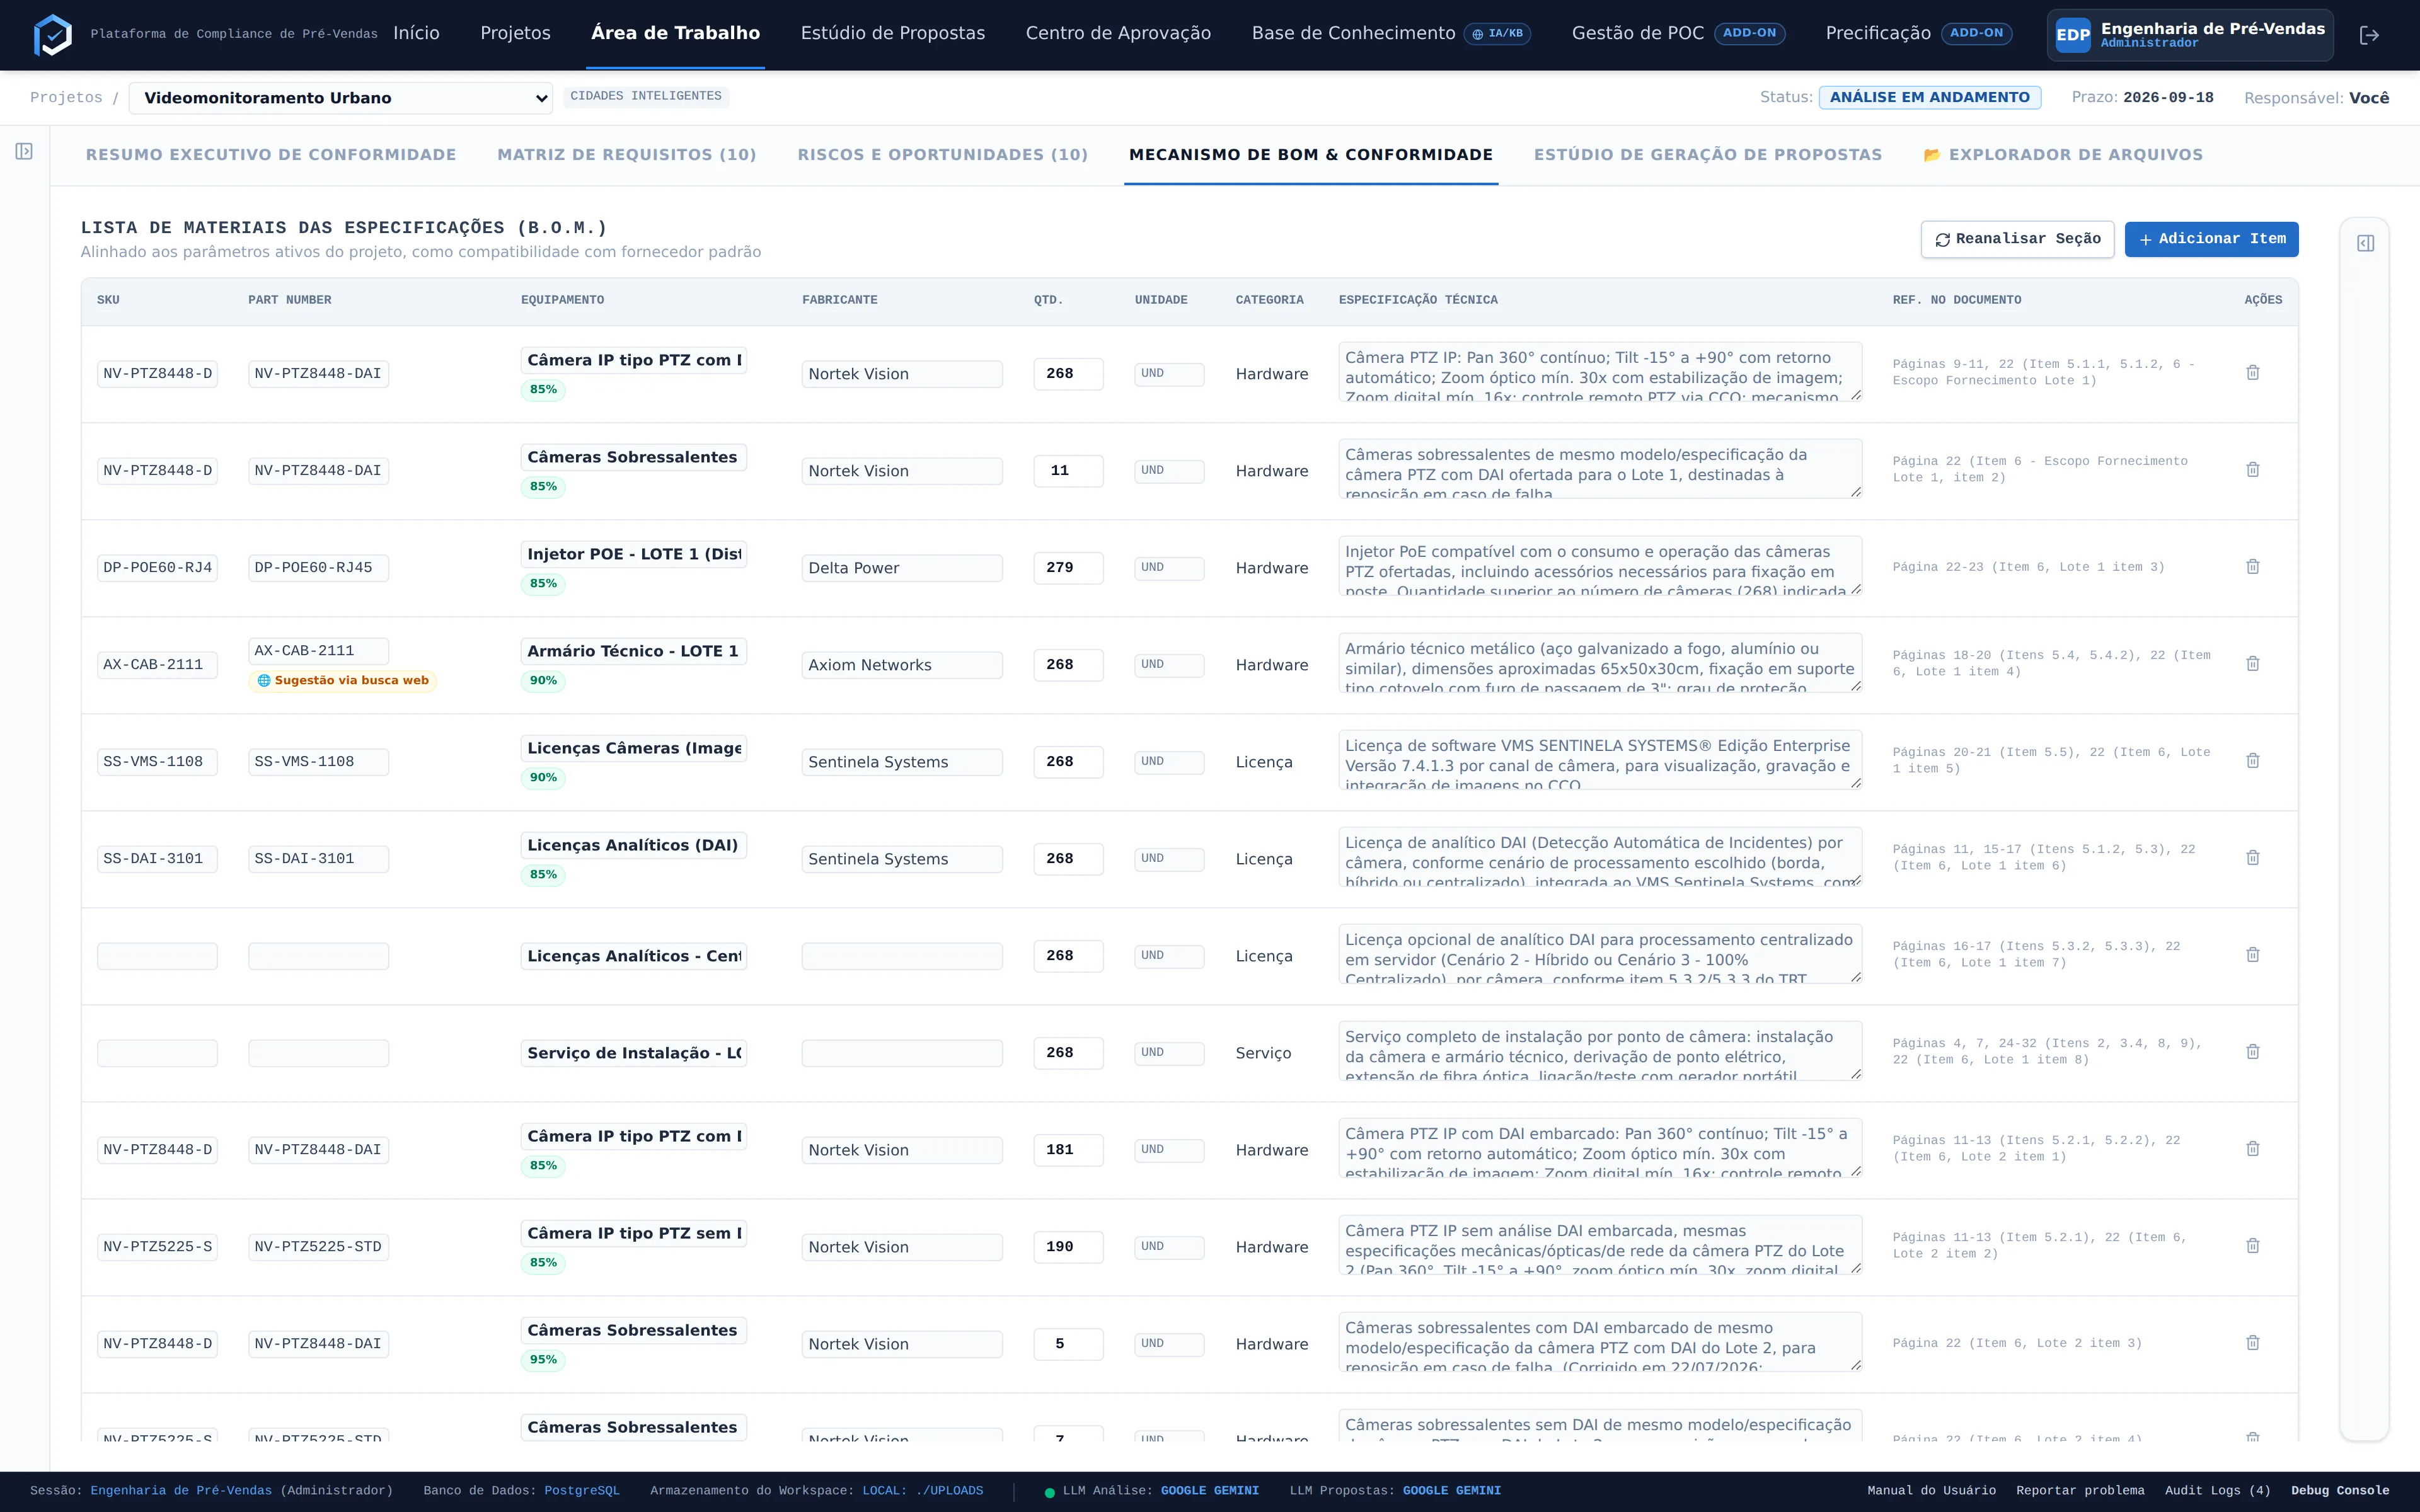Screen dimensions: 2420x1512
Task: Open the Projetos menu
Action: [515, 33]
